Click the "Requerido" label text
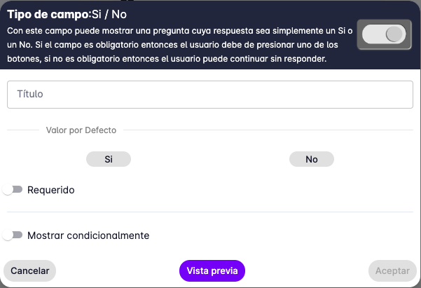This screenshot has width=421, height=288. 51,190
